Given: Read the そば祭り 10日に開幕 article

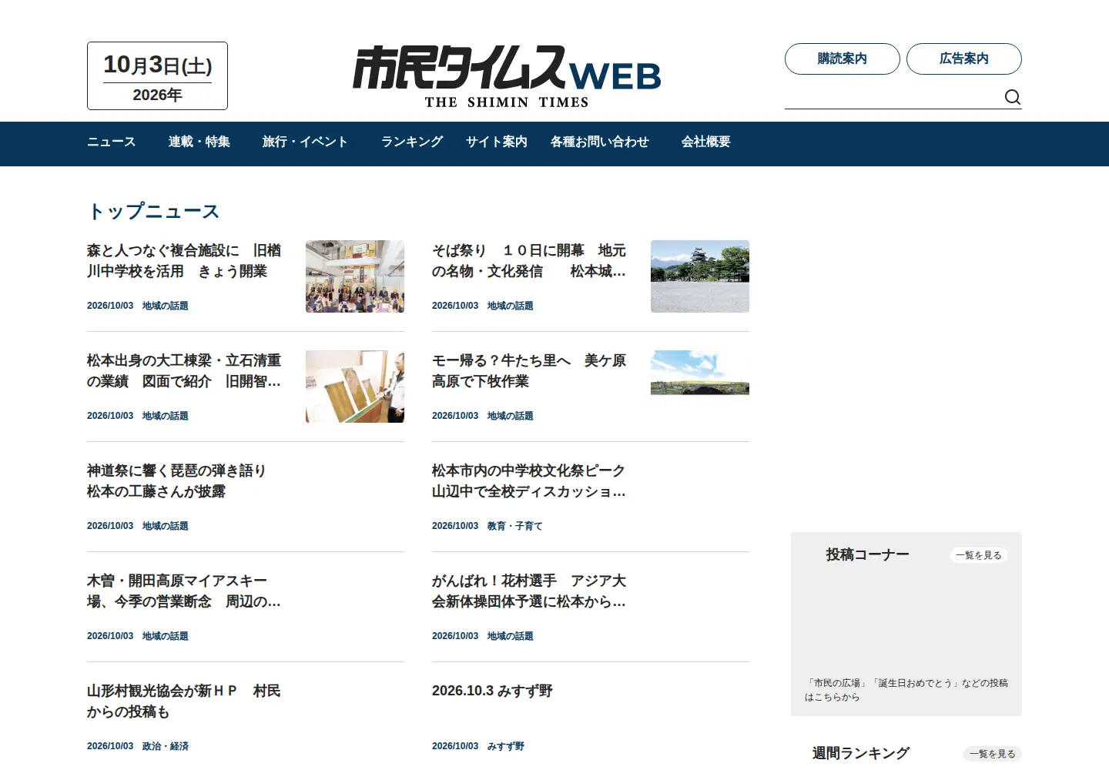Looking at the screenshot, I should click(529, 261).
